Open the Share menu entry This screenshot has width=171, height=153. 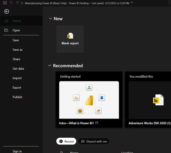[x=16, y=59]
